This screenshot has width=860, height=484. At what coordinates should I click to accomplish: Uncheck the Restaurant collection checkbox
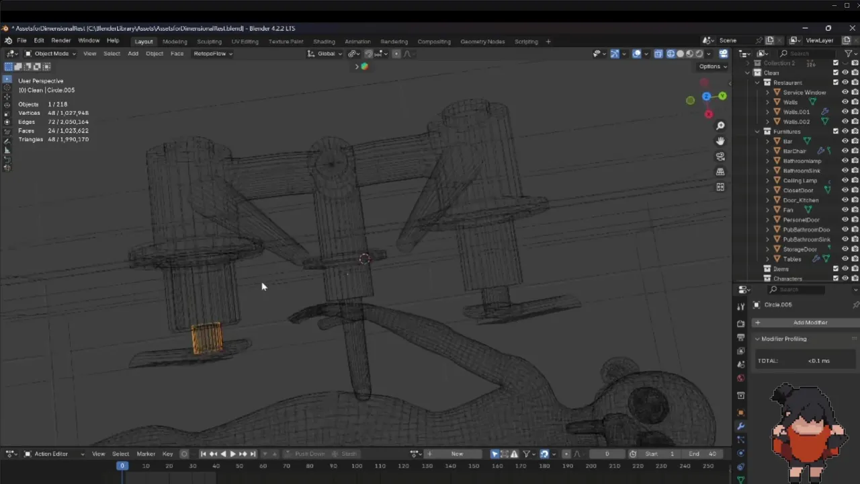[x=836, y=83]
